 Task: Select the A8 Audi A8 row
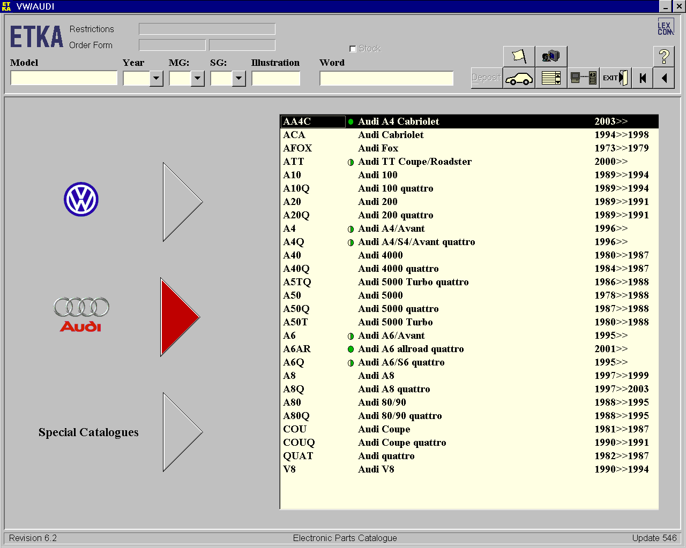(469, 376)
